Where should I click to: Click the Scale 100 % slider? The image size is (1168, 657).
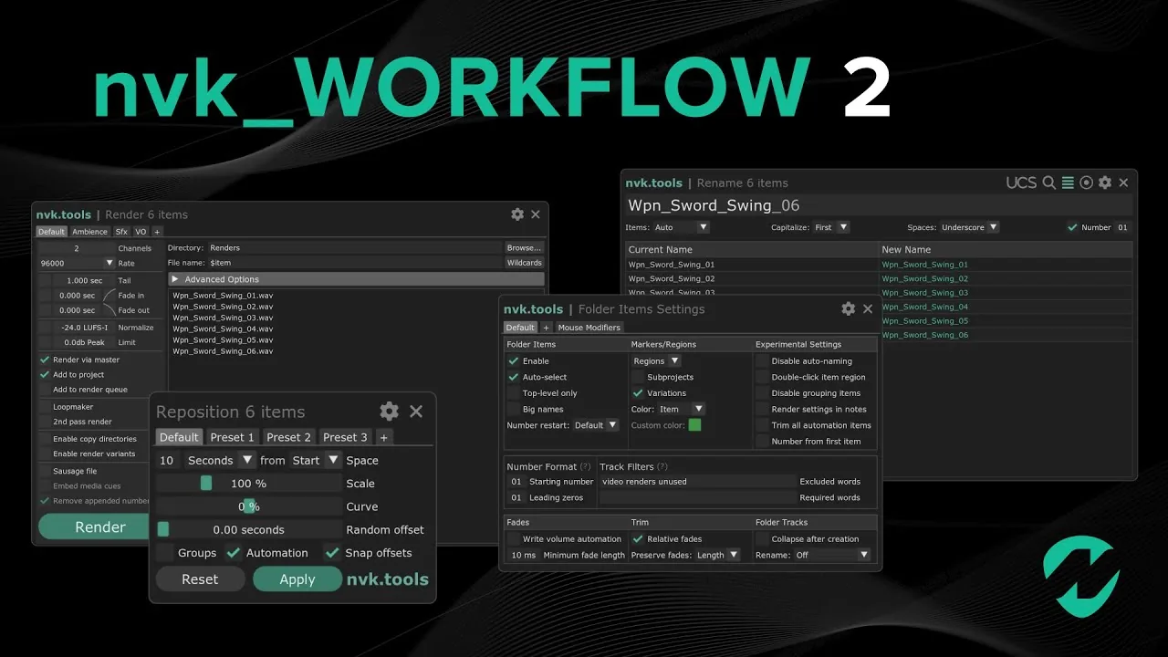(x=248, y=484)
